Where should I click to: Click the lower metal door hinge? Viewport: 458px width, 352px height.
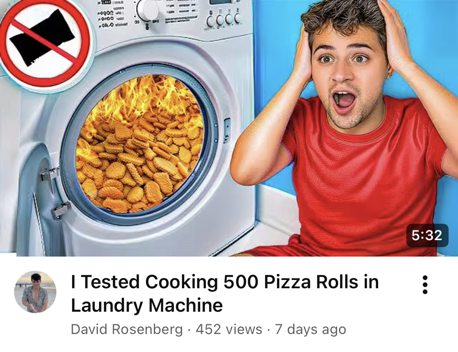pyautogui.click(x=61, y=210)
